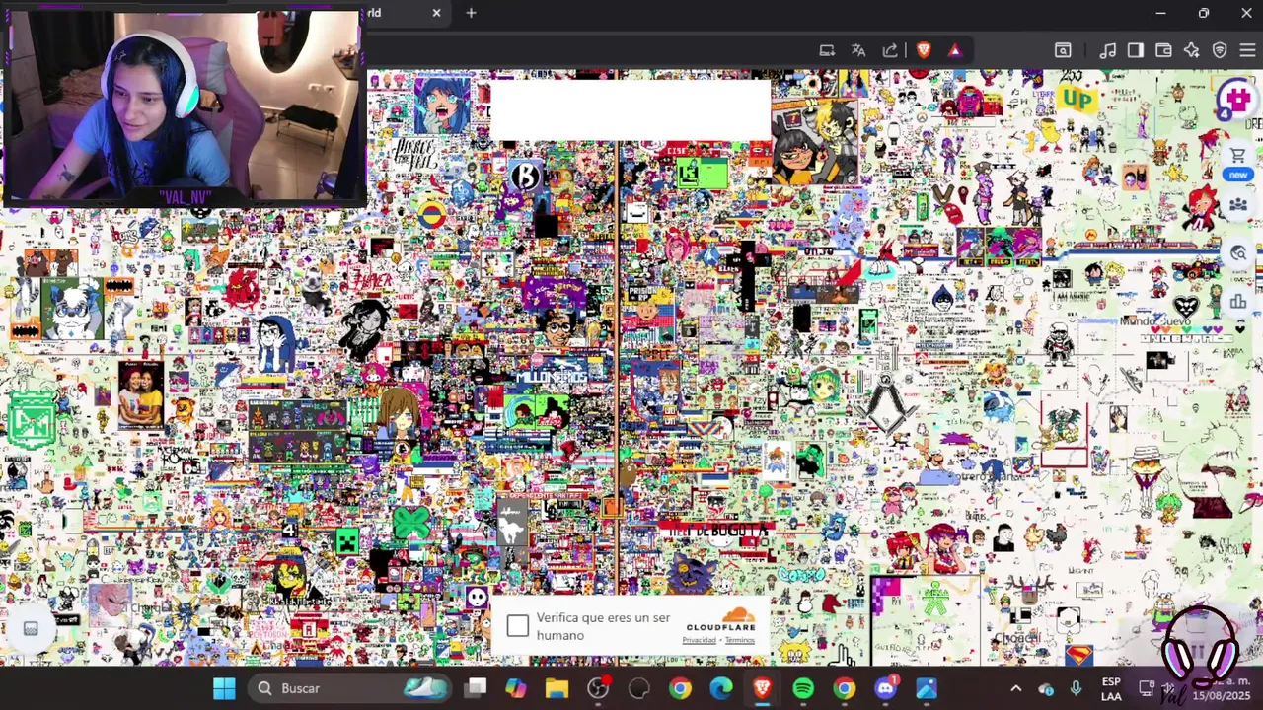Open the group/alliance people button
The width and height of the screenshot is (1263, 710).
[1238, 205]
